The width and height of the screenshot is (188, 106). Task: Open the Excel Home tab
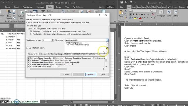coord(8,7)
